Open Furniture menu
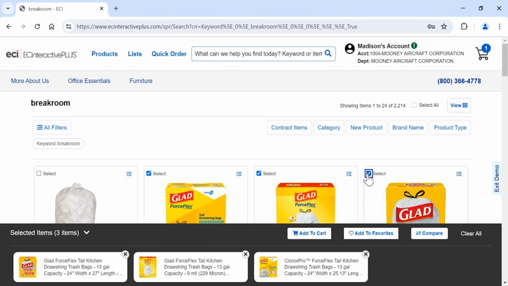The image size is (508, 286). coord(141,81)
